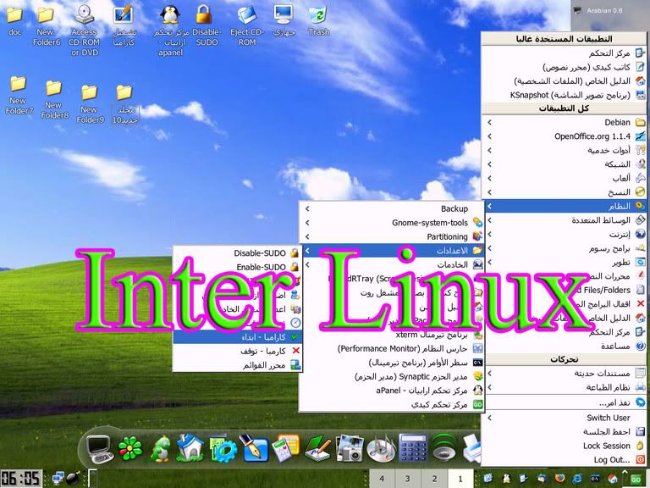Switch to virtual desktop 3 in pager
The image size is (650, 488).
coord(408,479)
